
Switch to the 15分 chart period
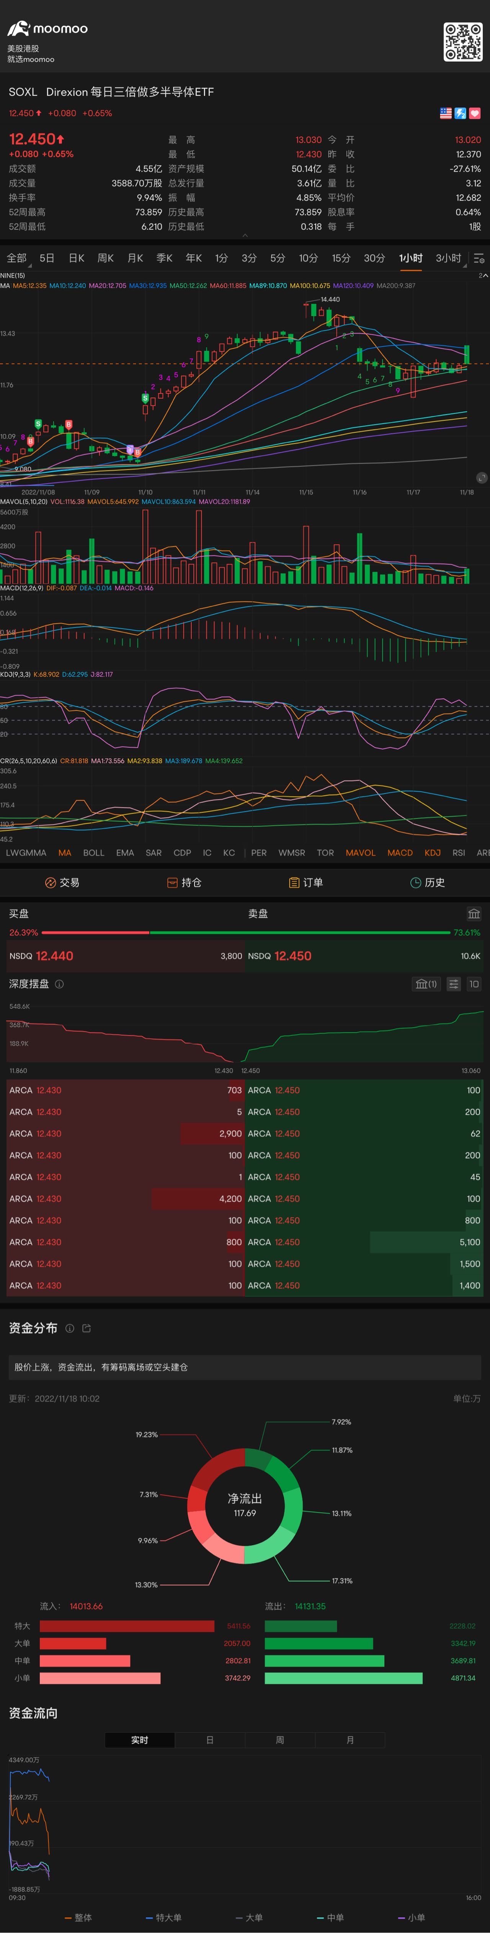click(x=341, y=258)
